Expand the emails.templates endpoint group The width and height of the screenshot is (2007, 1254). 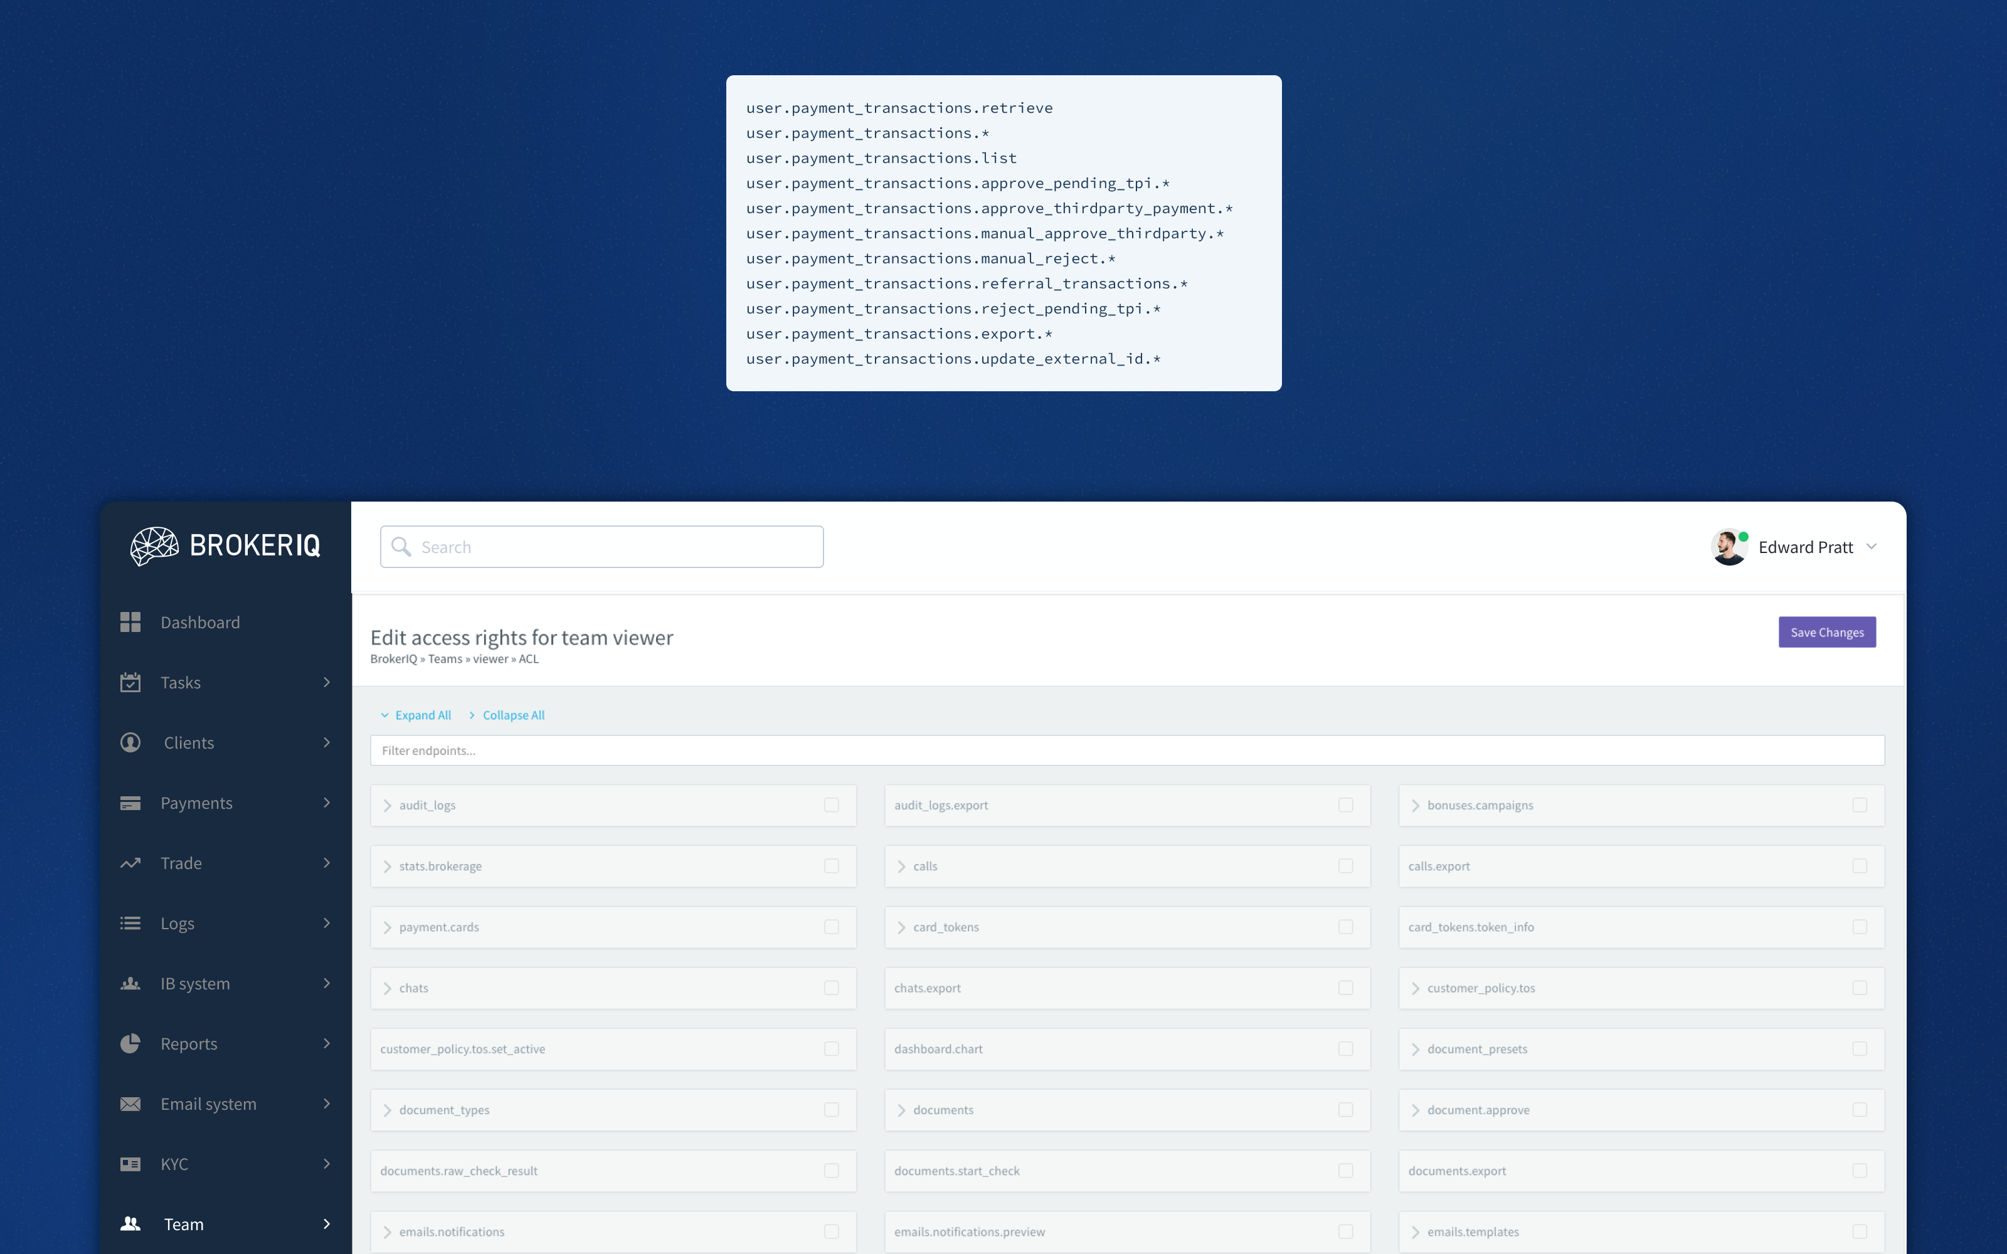coord(1416,1233)
